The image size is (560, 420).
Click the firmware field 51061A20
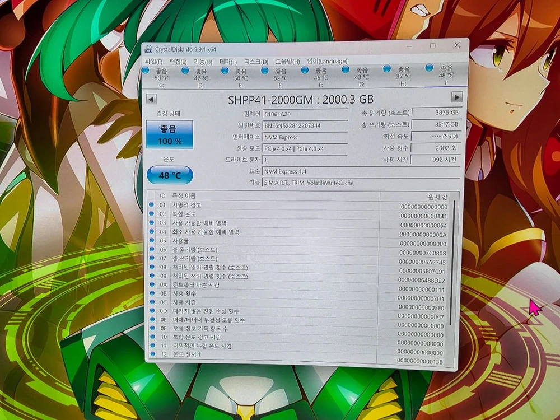click(x=305, y=114)
